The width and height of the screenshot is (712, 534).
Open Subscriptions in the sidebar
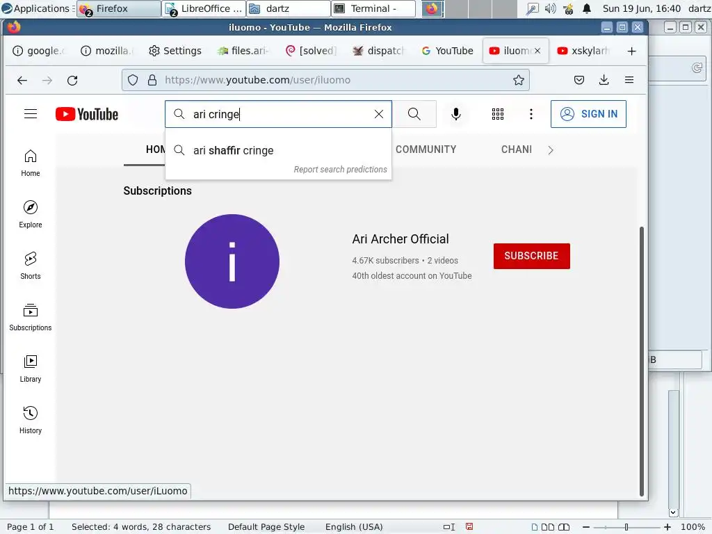[31, 317]
